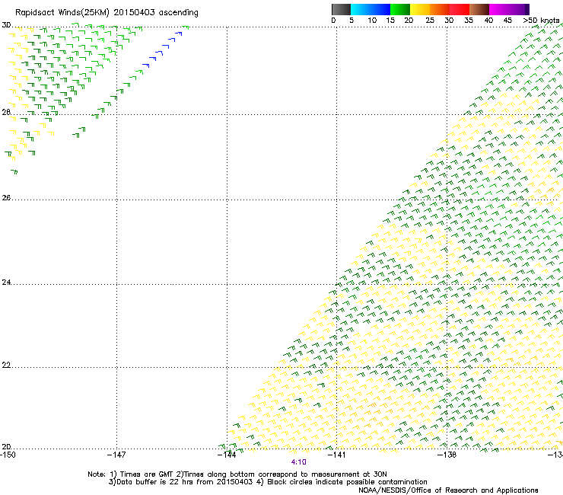The height and width of the screenshot is (495, 563).
Task: Click the green 15-20 knots color band
Action: (400, 9)
